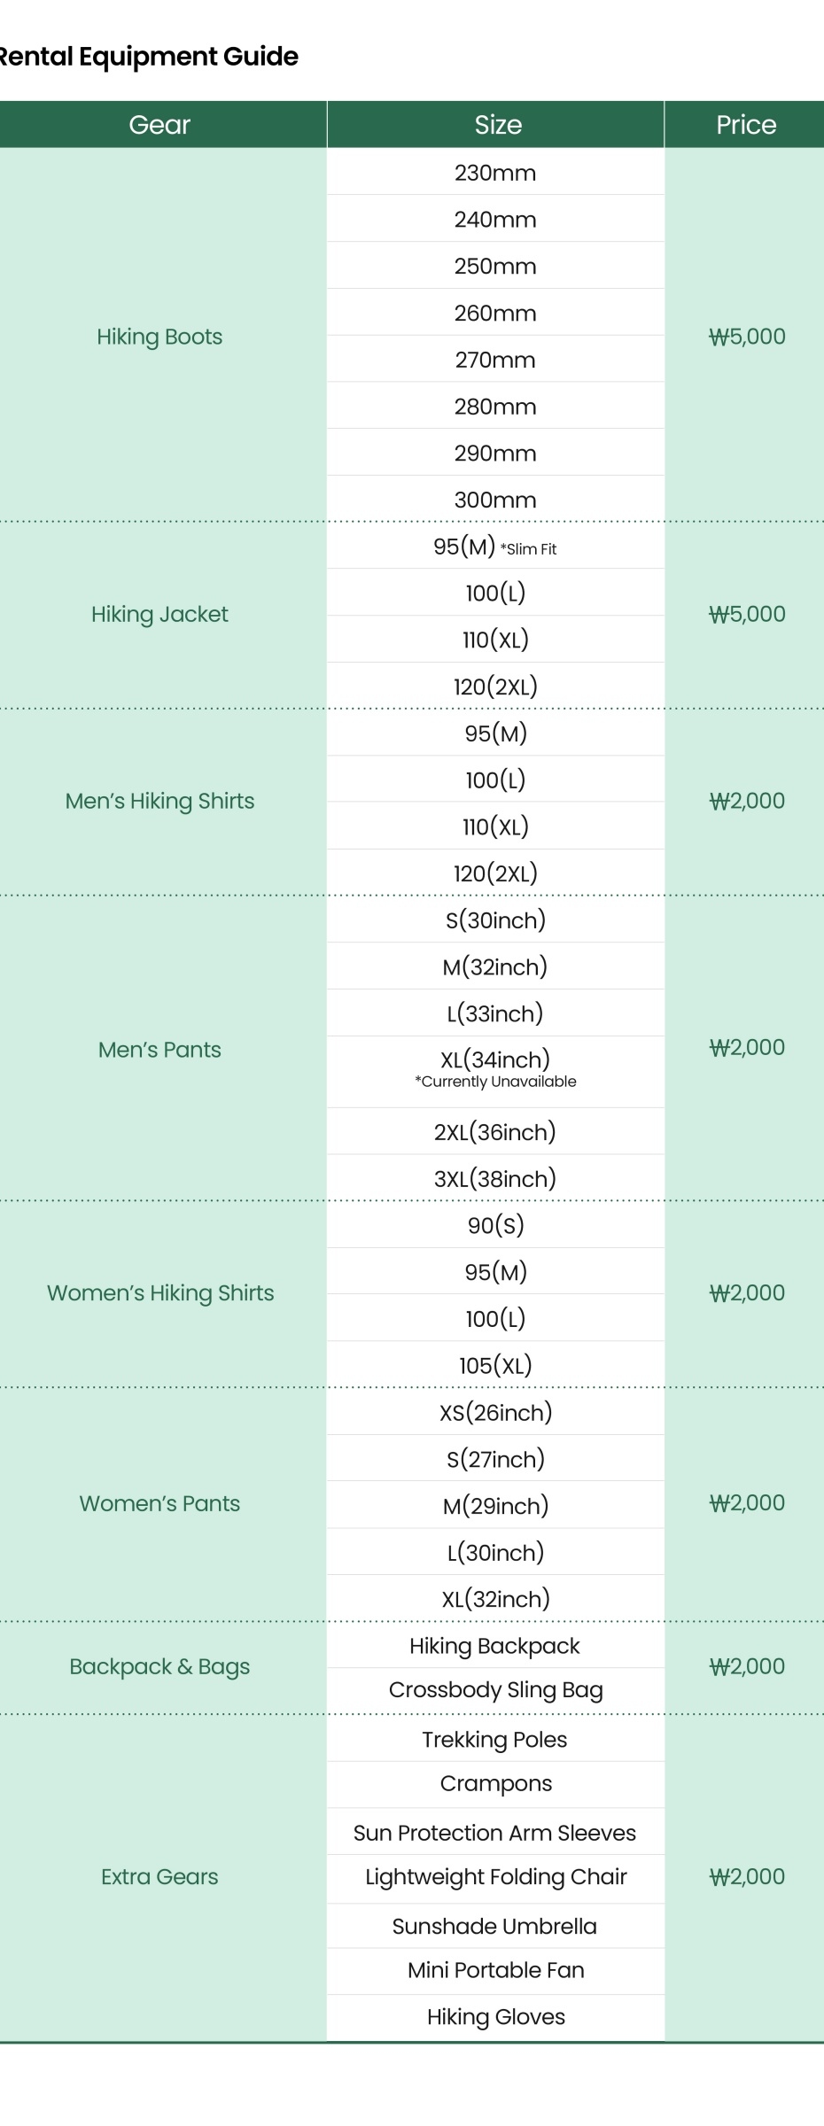Screen dimensions: 824x2126
Task: Select the XS(26inch) women's pants size
Action: click(x=495, y=1412)
